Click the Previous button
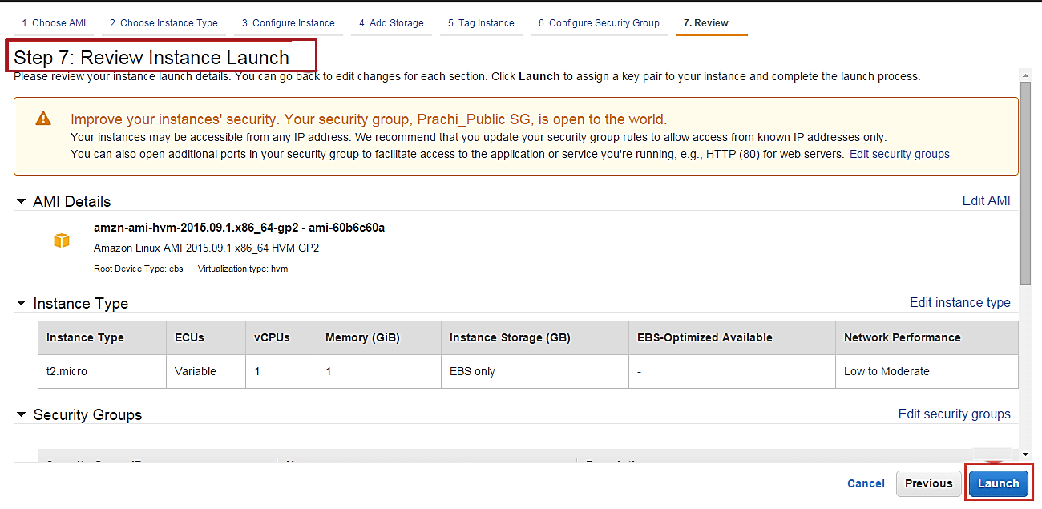Image resolution: width=1042 pixels, height=509 pixels. 928,483
